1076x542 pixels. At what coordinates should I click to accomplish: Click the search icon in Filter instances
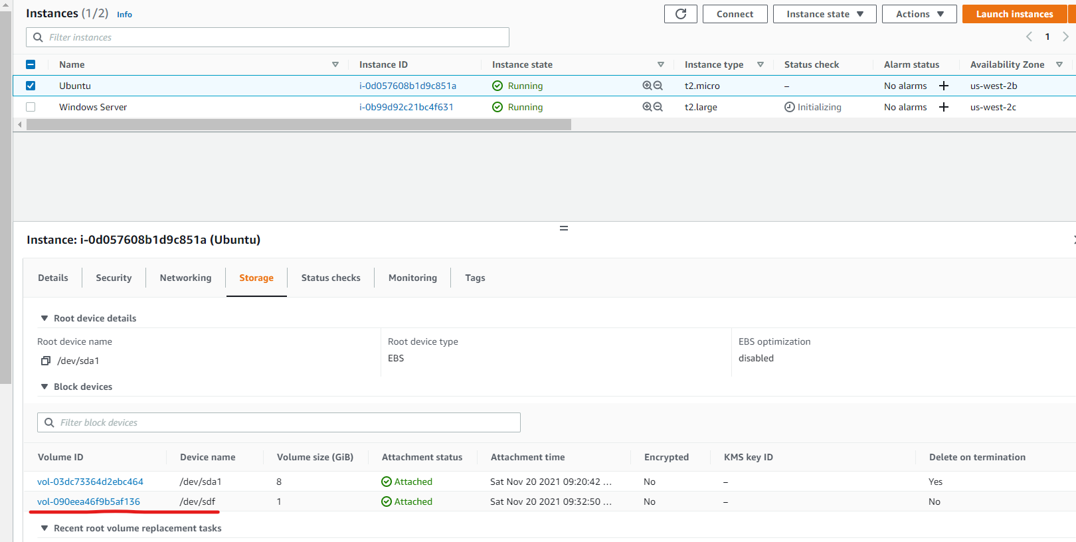click(38, 37)
